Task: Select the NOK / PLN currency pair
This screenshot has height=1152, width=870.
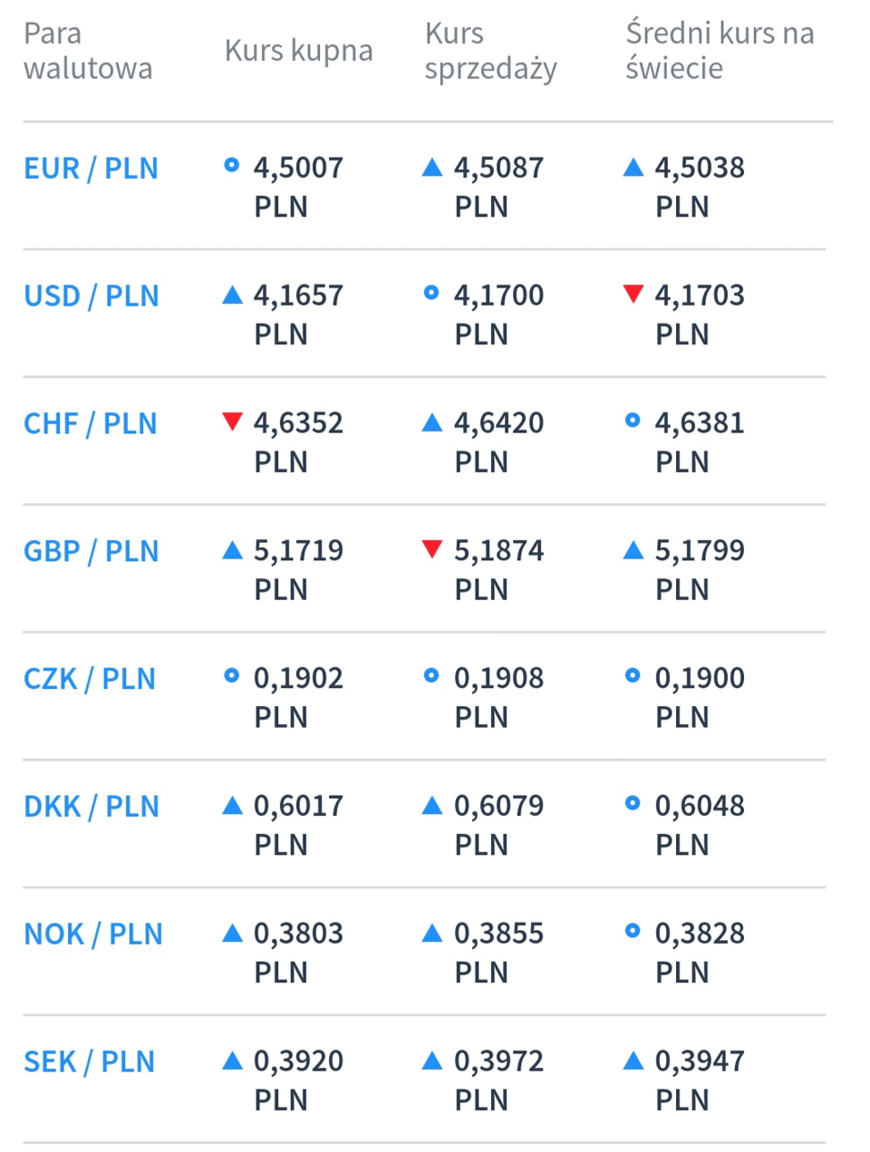Action: (x=92, y=935)
